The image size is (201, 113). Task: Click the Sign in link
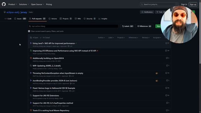click(x=184, y=4)
